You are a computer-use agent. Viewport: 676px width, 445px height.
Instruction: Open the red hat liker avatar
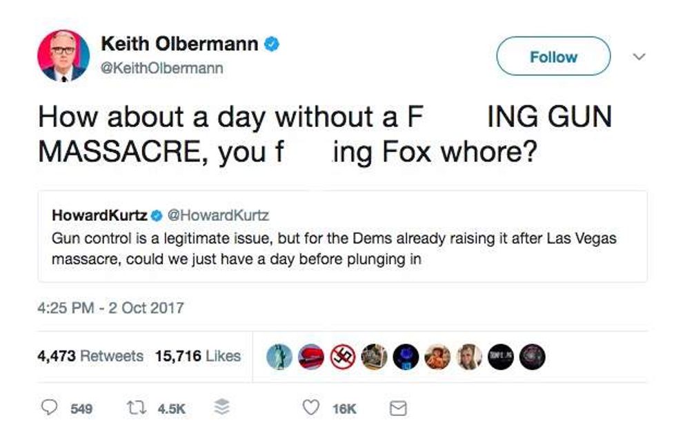click(x=311, y=357)
